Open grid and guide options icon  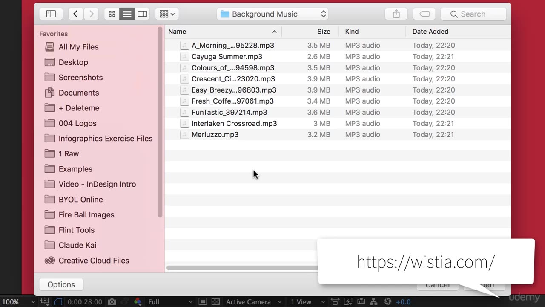click(45, 301)
